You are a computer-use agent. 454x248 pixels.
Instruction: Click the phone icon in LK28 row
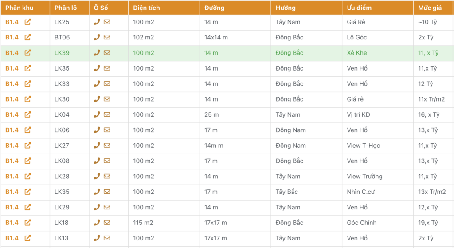pos(97,177)
